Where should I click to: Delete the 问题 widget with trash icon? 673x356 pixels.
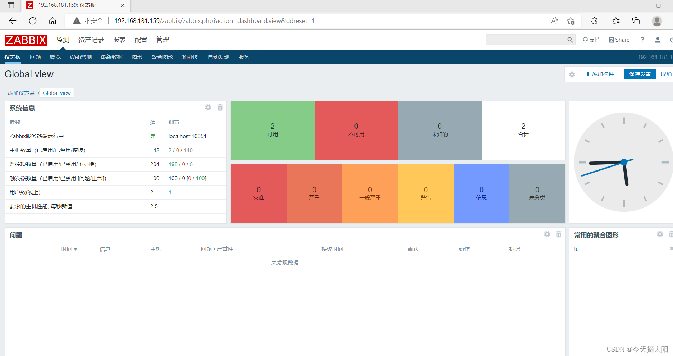(x=559, y=234)
